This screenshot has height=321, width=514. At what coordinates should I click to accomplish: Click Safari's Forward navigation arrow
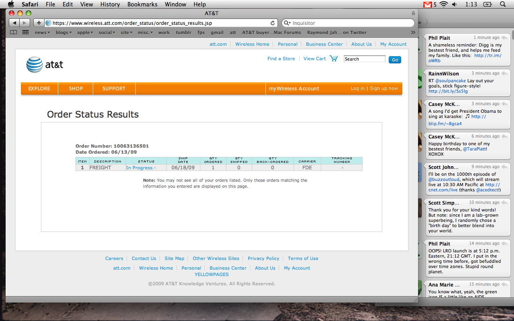[x=24, y=23]
